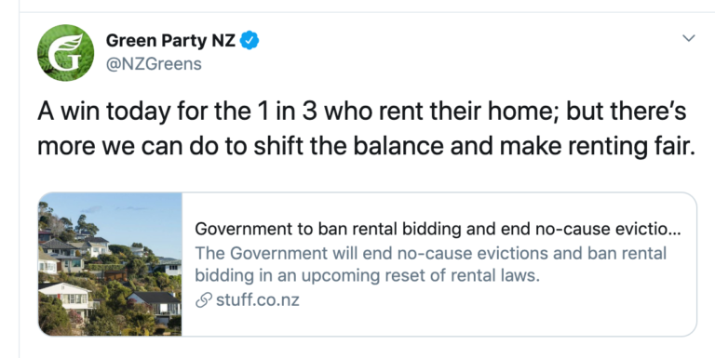Viewport: 715px width, 358px height.
Task: Open the tweet options chevron menu
Action: pos(689,38)
